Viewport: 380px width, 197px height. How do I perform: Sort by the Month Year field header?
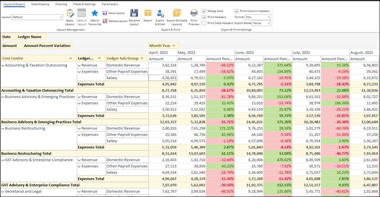pyautogui.click(x=164, y=46)
